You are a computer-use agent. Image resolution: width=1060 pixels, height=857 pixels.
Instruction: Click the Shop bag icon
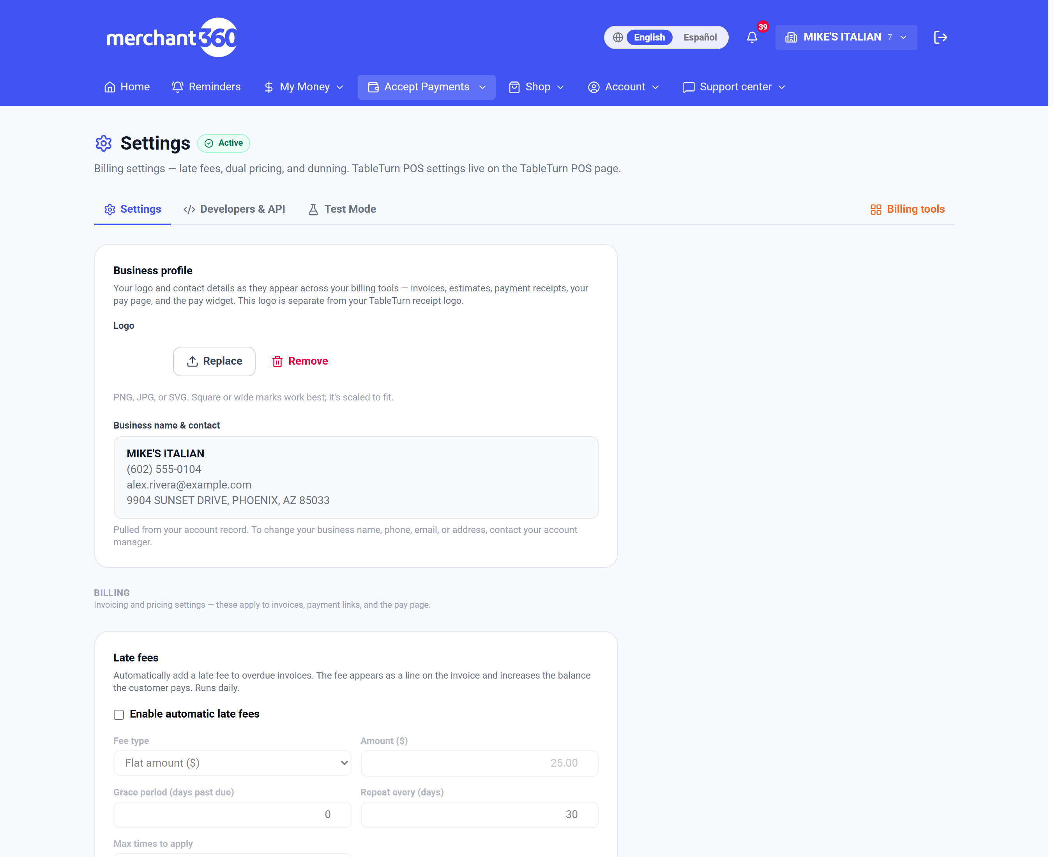click(x=514, y=87)
